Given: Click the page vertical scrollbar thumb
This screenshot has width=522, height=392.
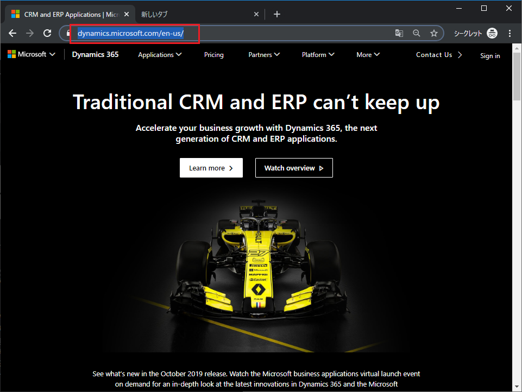Looking at the screenshot, I should point(517,77).
